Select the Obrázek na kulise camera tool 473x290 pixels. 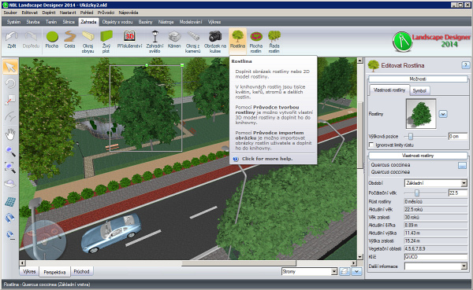coord(215,42)
